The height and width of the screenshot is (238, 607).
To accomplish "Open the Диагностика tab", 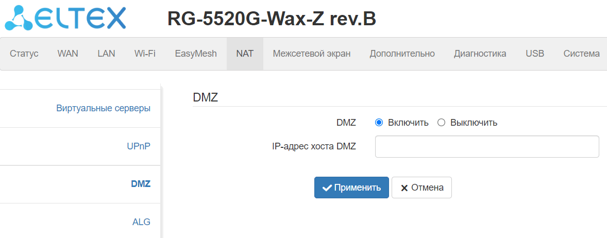I will [x=480, y=54].
